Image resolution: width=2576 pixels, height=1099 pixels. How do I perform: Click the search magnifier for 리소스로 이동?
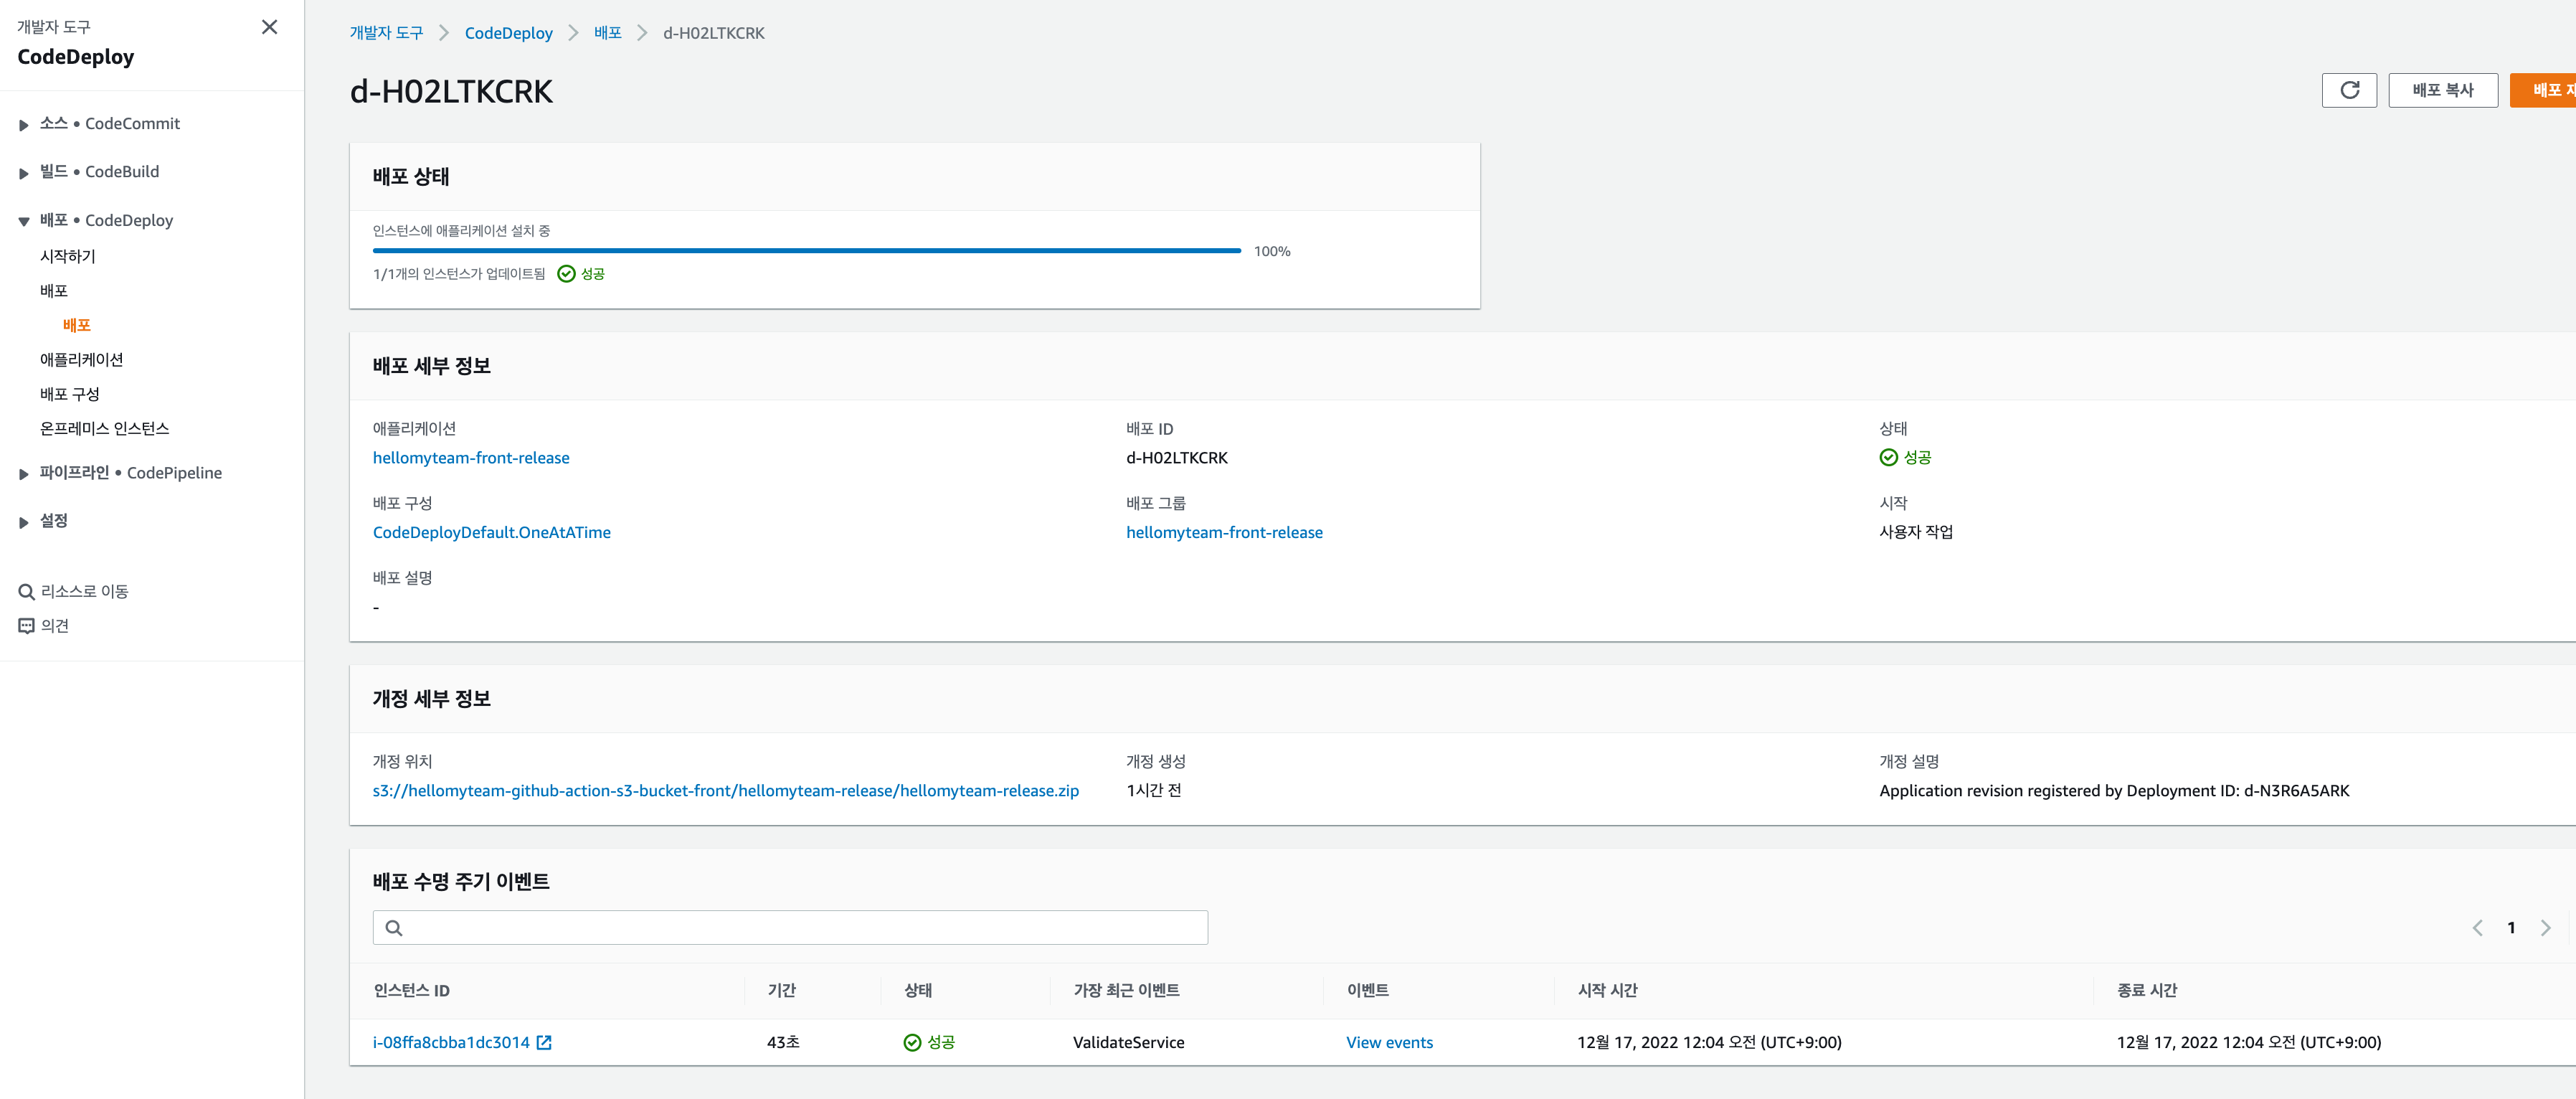click(x=27, y=592)
